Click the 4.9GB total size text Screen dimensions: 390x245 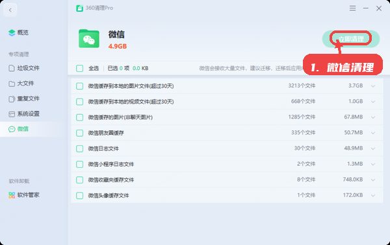tap(118, 47)
